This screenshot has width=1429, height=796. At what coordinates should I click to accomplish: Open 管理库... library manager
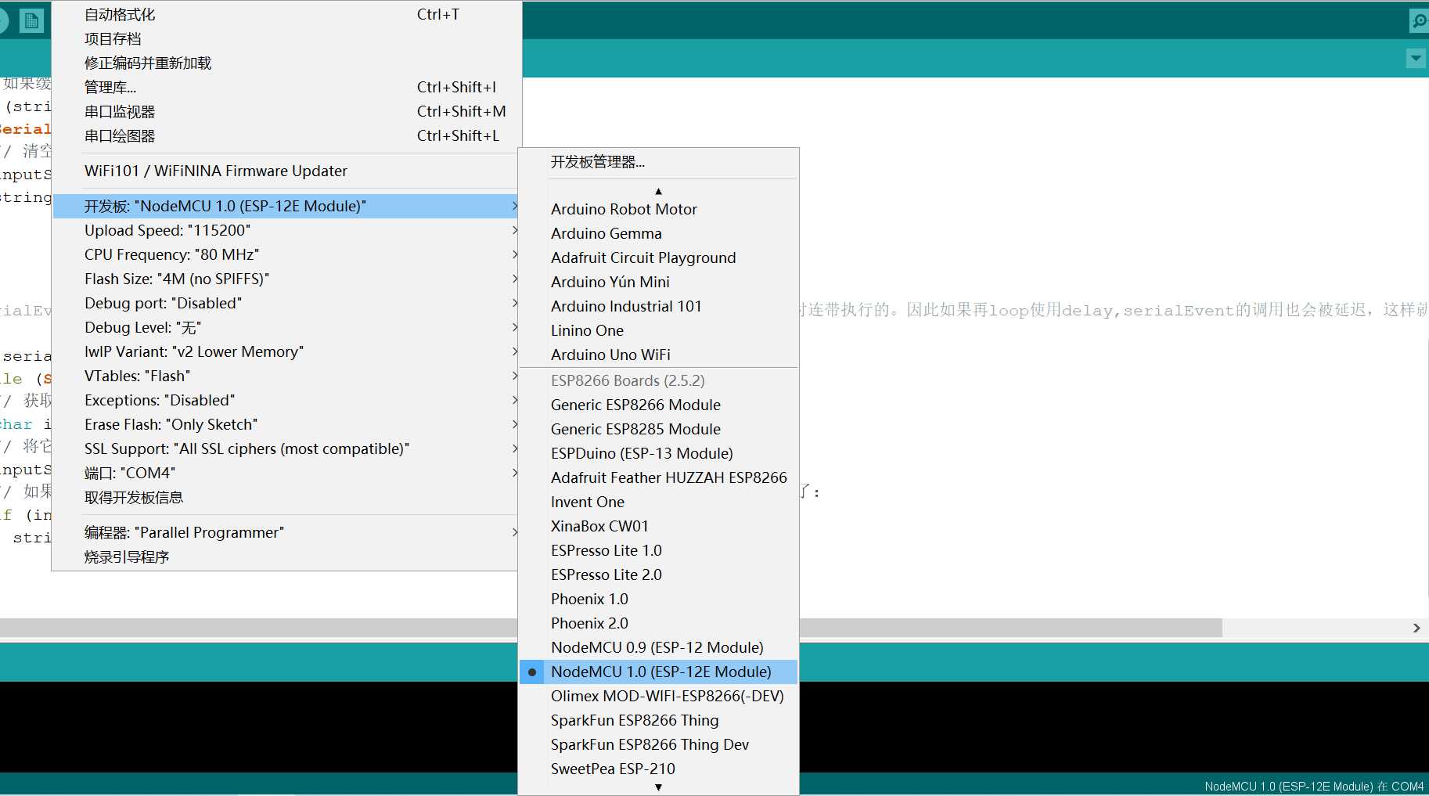(286, 87)
